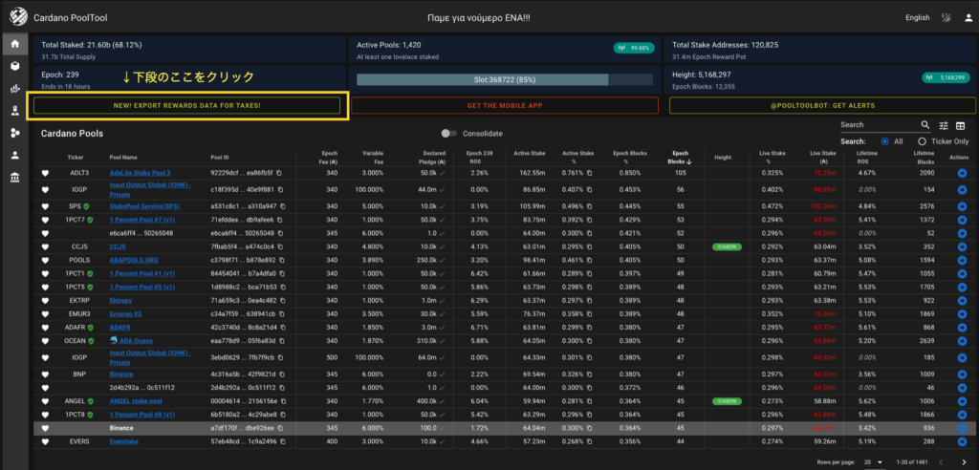Click the Slot 368722 progress bar
979x470 pixels.
coord(505,80)
